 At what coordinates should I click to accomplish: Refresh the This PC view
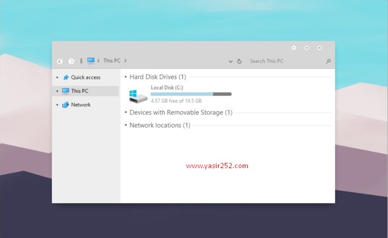[239, 61]
